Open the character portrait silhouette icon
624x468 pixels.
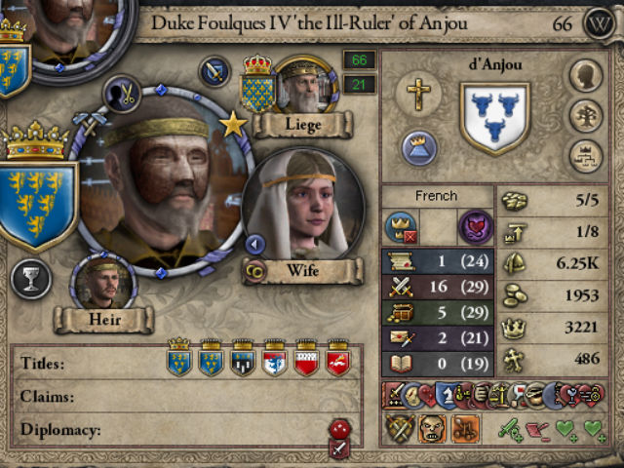(x=586, y=75)
